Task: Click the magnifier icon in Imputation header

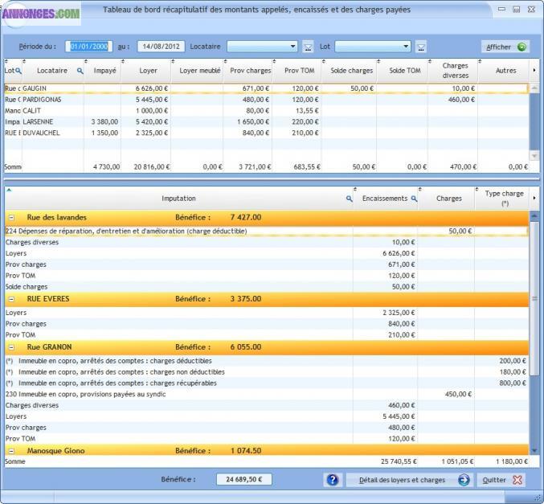Action: coord(350,199)
